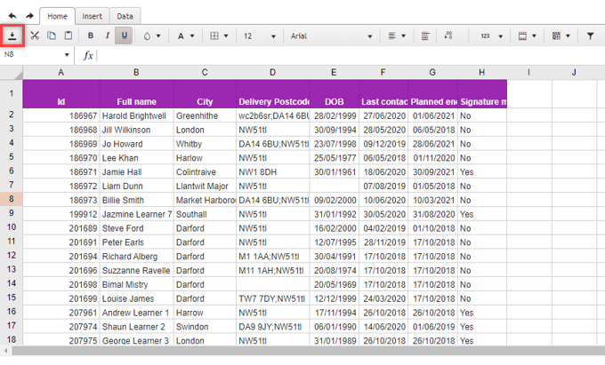605x365 pixels.
Task: Toggle italic formatting
Action: (108, 36)
